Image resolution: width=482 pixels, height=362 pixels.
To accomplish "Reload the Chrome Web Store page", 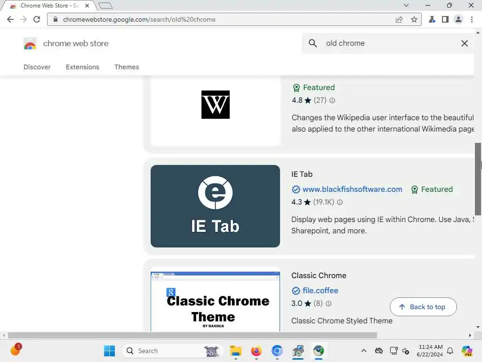I will [x=37, y=19].
